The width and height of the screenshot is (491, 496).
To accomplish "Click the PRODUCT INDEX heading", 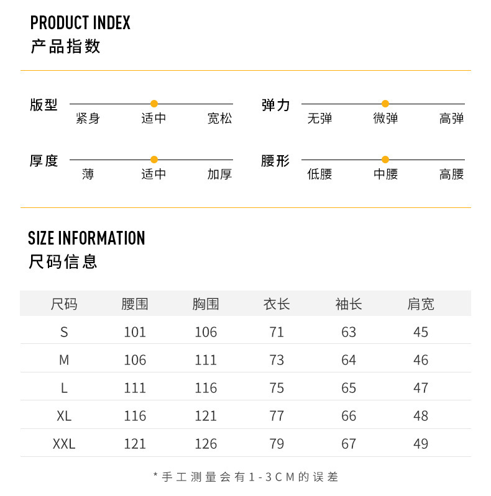I will tap(80, 24).
